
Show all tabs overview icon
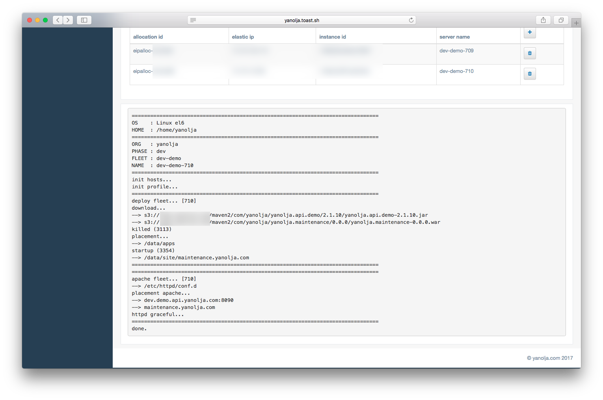tap(561, 20)
